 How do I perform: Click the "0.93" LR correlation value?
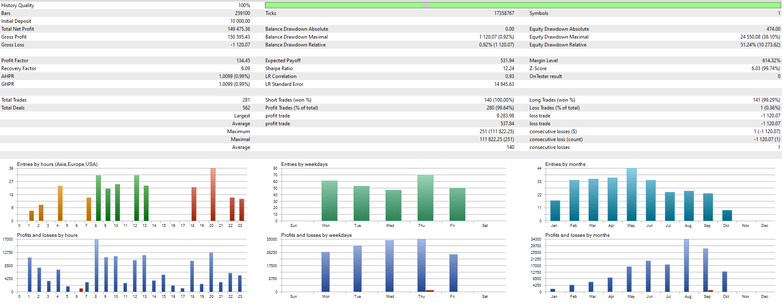point(510,76)
